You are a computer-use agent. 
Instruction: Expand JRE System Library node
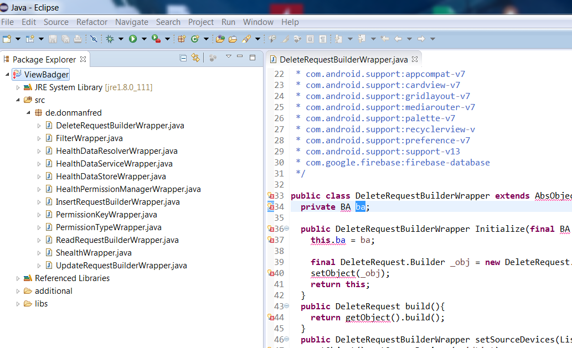coord(18,87)
